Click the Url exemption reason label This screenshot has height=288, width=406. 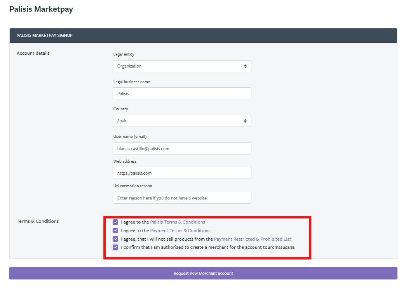pyautogui.click(x=133, y=186)
